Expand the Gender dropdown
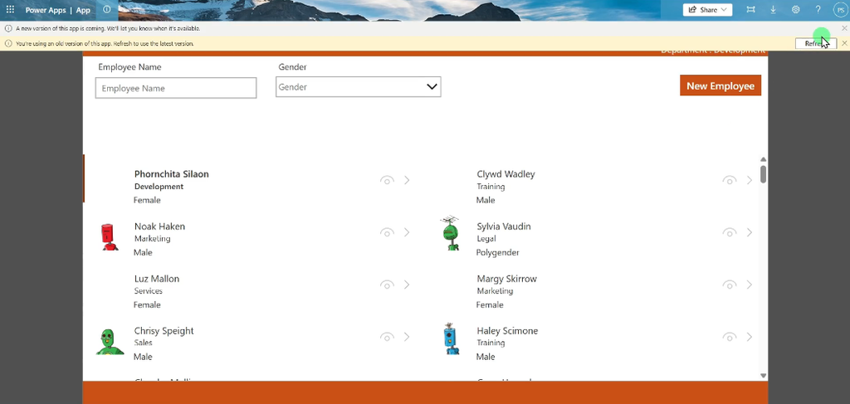Image resolution: width=850 pixels, height=404 pixels. point(358,86)
